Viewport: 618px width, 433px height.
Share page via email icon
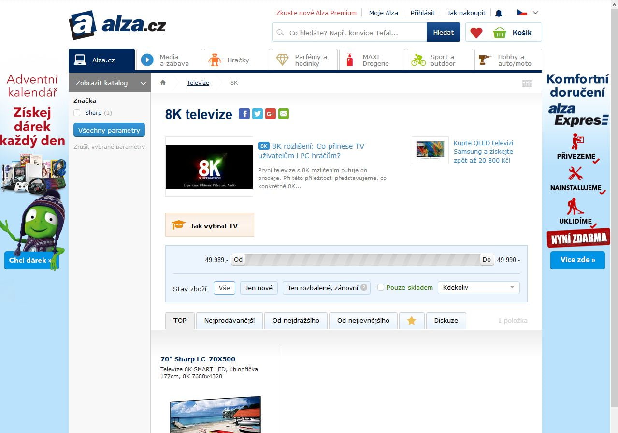click(x=283, y=114)
